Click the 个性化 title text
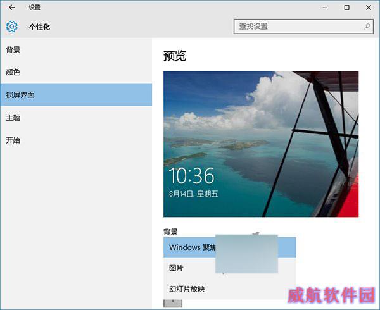The width and height of the screenshot is (380, 310). click(39, 27)
